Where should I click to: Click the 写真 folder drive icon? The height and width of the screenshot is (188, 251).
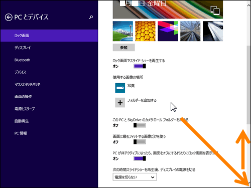120,88
